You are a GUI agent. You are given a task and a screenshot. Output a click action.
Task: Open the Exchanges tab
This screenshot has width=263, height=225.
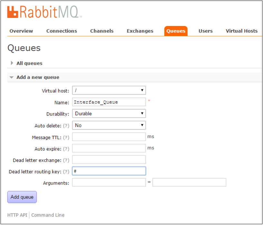pos(140,31)
